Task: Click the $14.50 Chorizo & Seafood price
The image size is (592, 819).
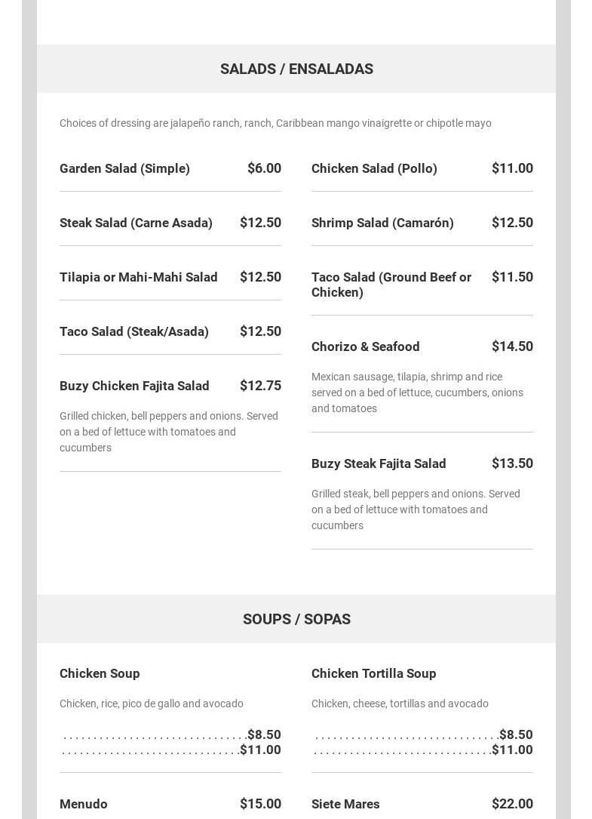Action: pyautogui.click(x=512, y=346)
